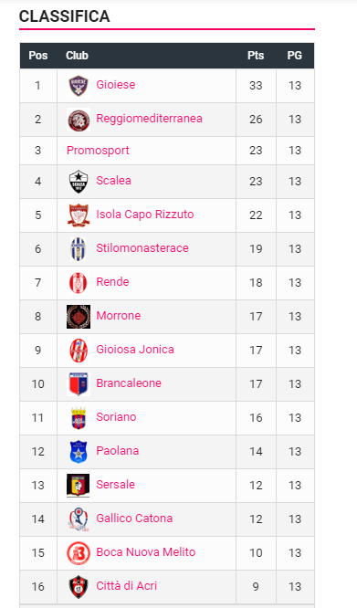
Task: Click the Rende club badge
Action: coord(79,283)
